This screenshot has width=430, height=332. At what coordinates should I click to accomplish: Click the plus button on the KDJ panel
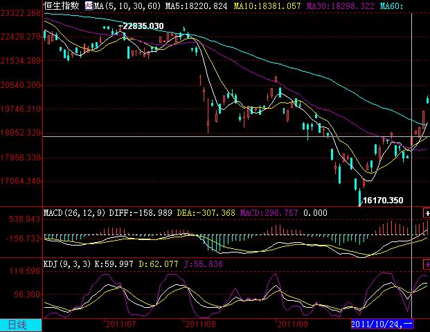point(427,264)
